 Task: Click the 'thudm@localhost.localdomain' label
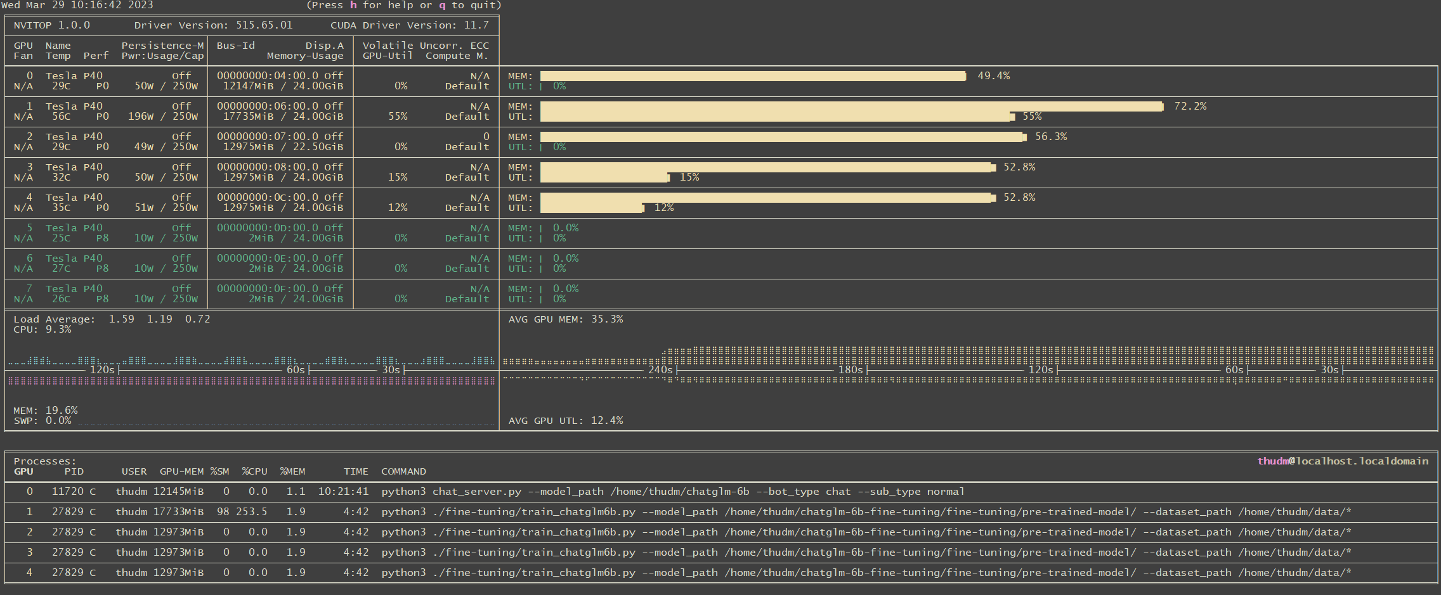point(1343,461)
